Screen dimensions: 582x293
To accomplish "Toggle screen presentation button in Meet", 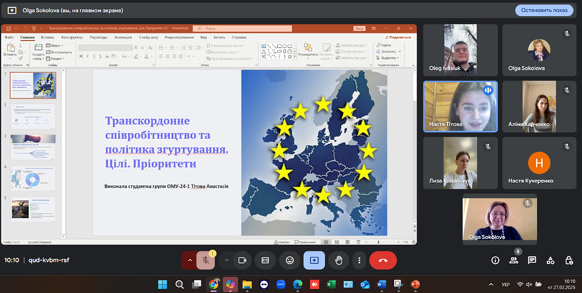I will click(x=314, y=261).
